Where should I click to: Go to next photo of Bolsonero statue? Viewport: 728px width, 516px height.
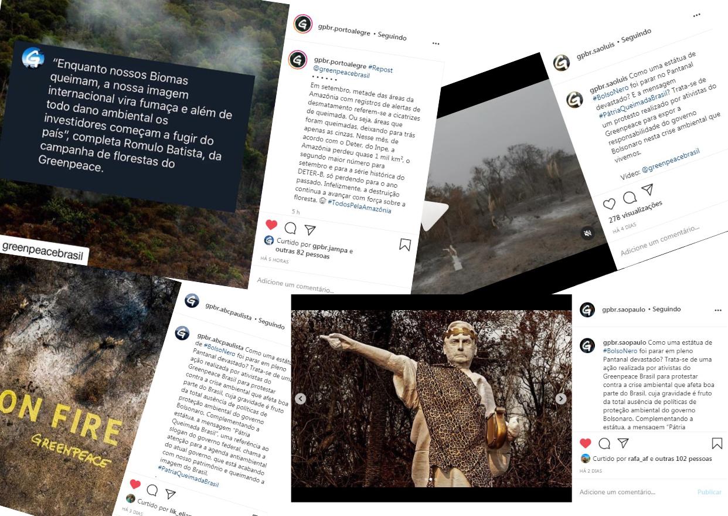(x=561, y=399)
